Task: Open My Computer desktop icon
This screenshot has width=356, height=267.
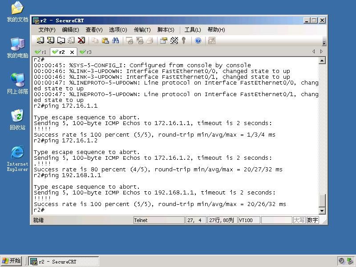Action: point(17,48)
